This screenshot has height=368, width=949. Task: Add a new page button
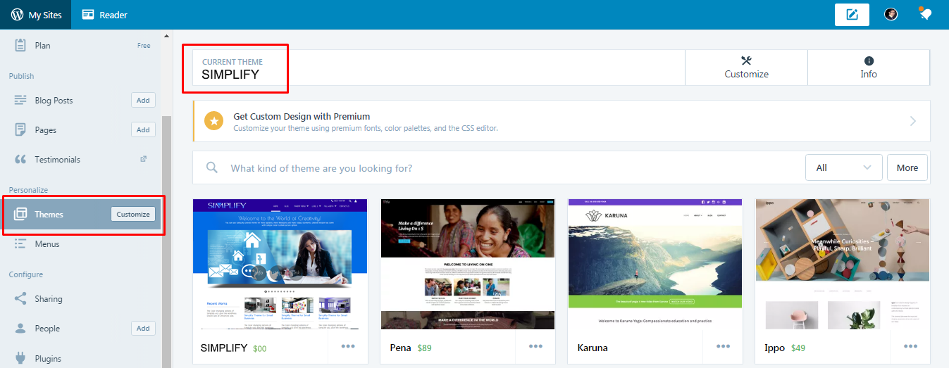click(x=143, y=129)
